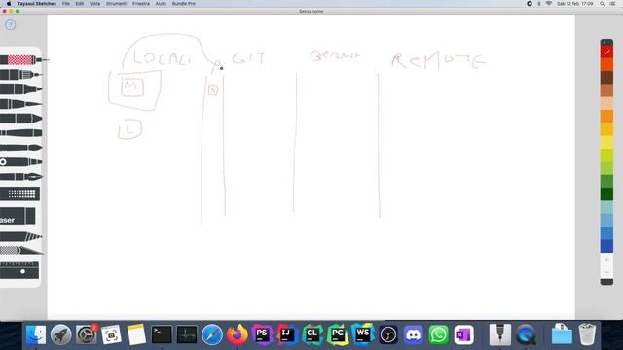
Task: Open System Preferences from the Dock
Action: (x=86, y=334)
